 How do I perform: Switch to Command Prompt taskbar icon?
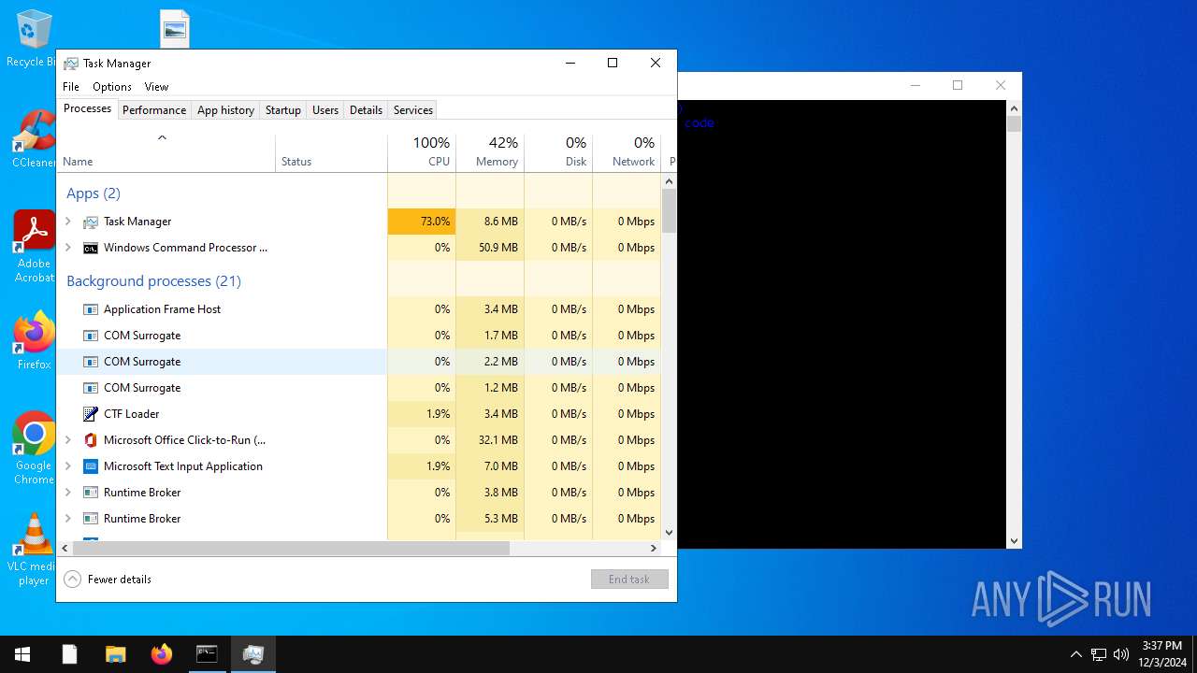(207, 654)
